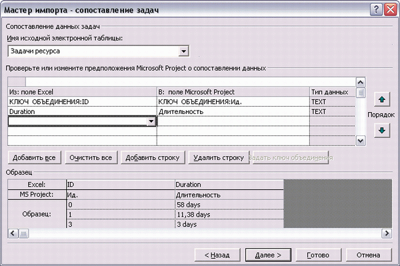Click the 'Очистить все' button
Viewport: 400px width, 266px height.
(91, 157)
